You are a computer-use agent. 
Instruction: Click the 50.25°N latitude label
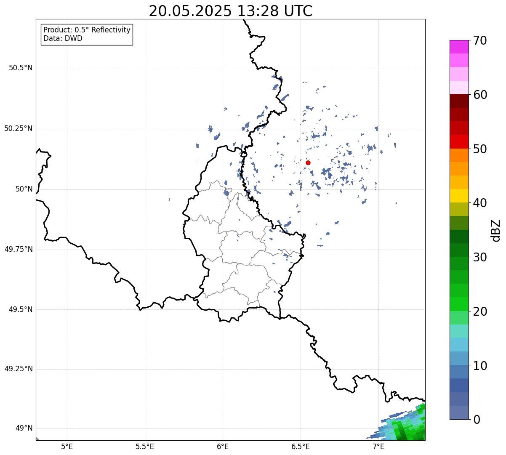(x=19, y=128)
